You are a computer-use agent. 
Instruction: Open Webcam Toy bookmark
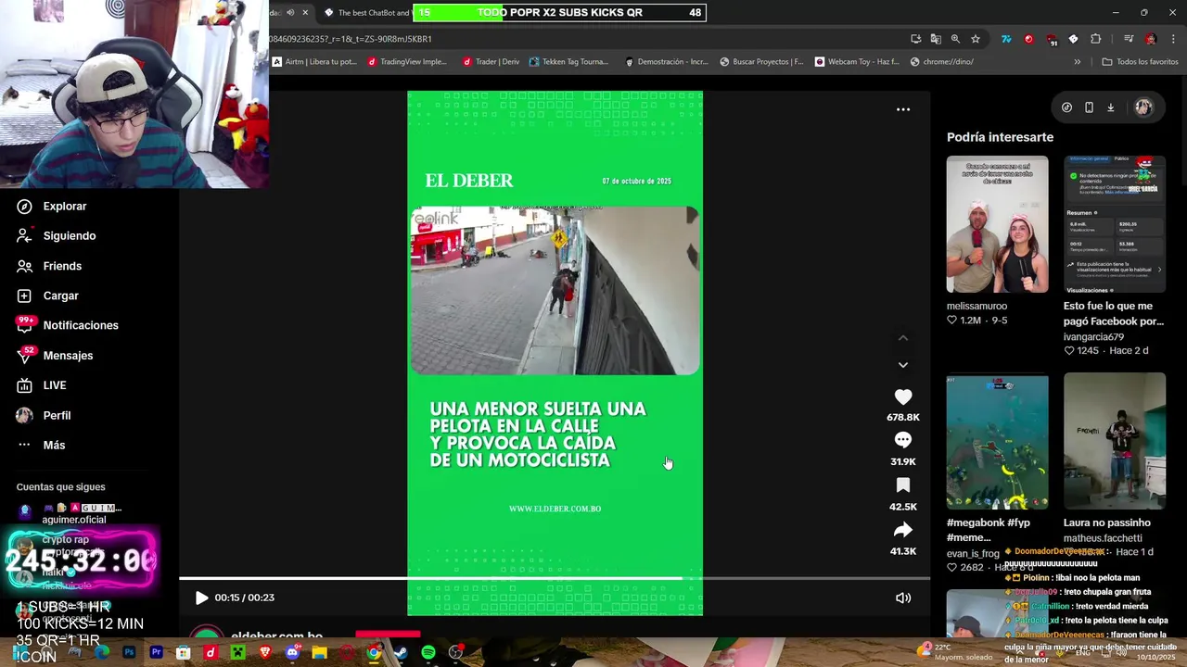coord(858,62)
